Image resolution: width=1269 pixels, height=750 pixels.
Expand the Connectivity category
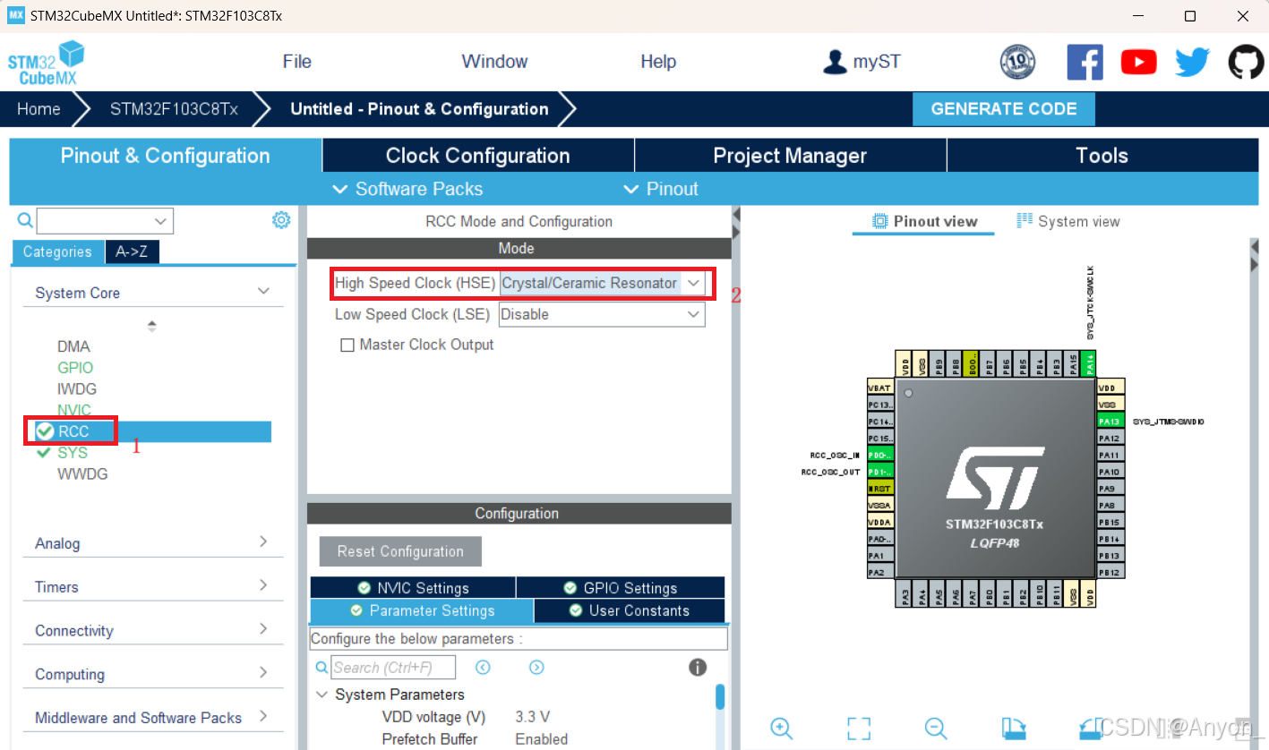click(263, 629)
